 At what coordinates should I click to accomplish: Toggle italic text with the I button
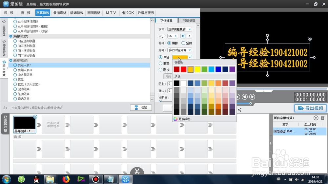(189, 36)
